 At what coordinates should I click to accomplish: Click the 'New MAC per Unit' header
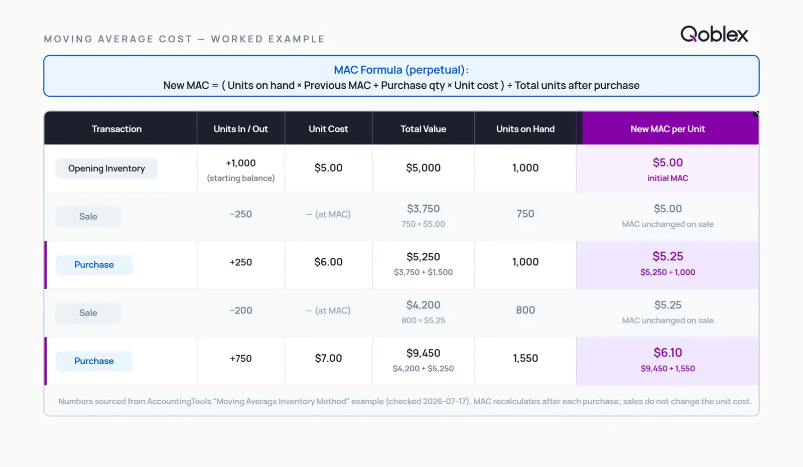667,129
